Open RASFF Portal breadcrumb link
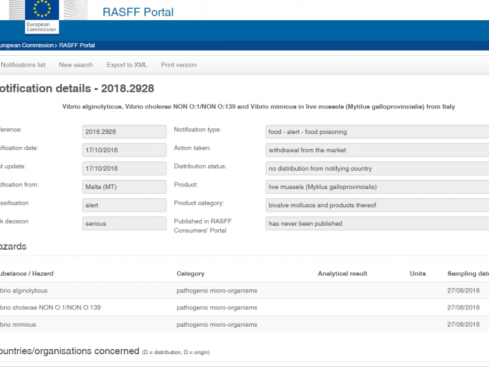 coord(77,45)
